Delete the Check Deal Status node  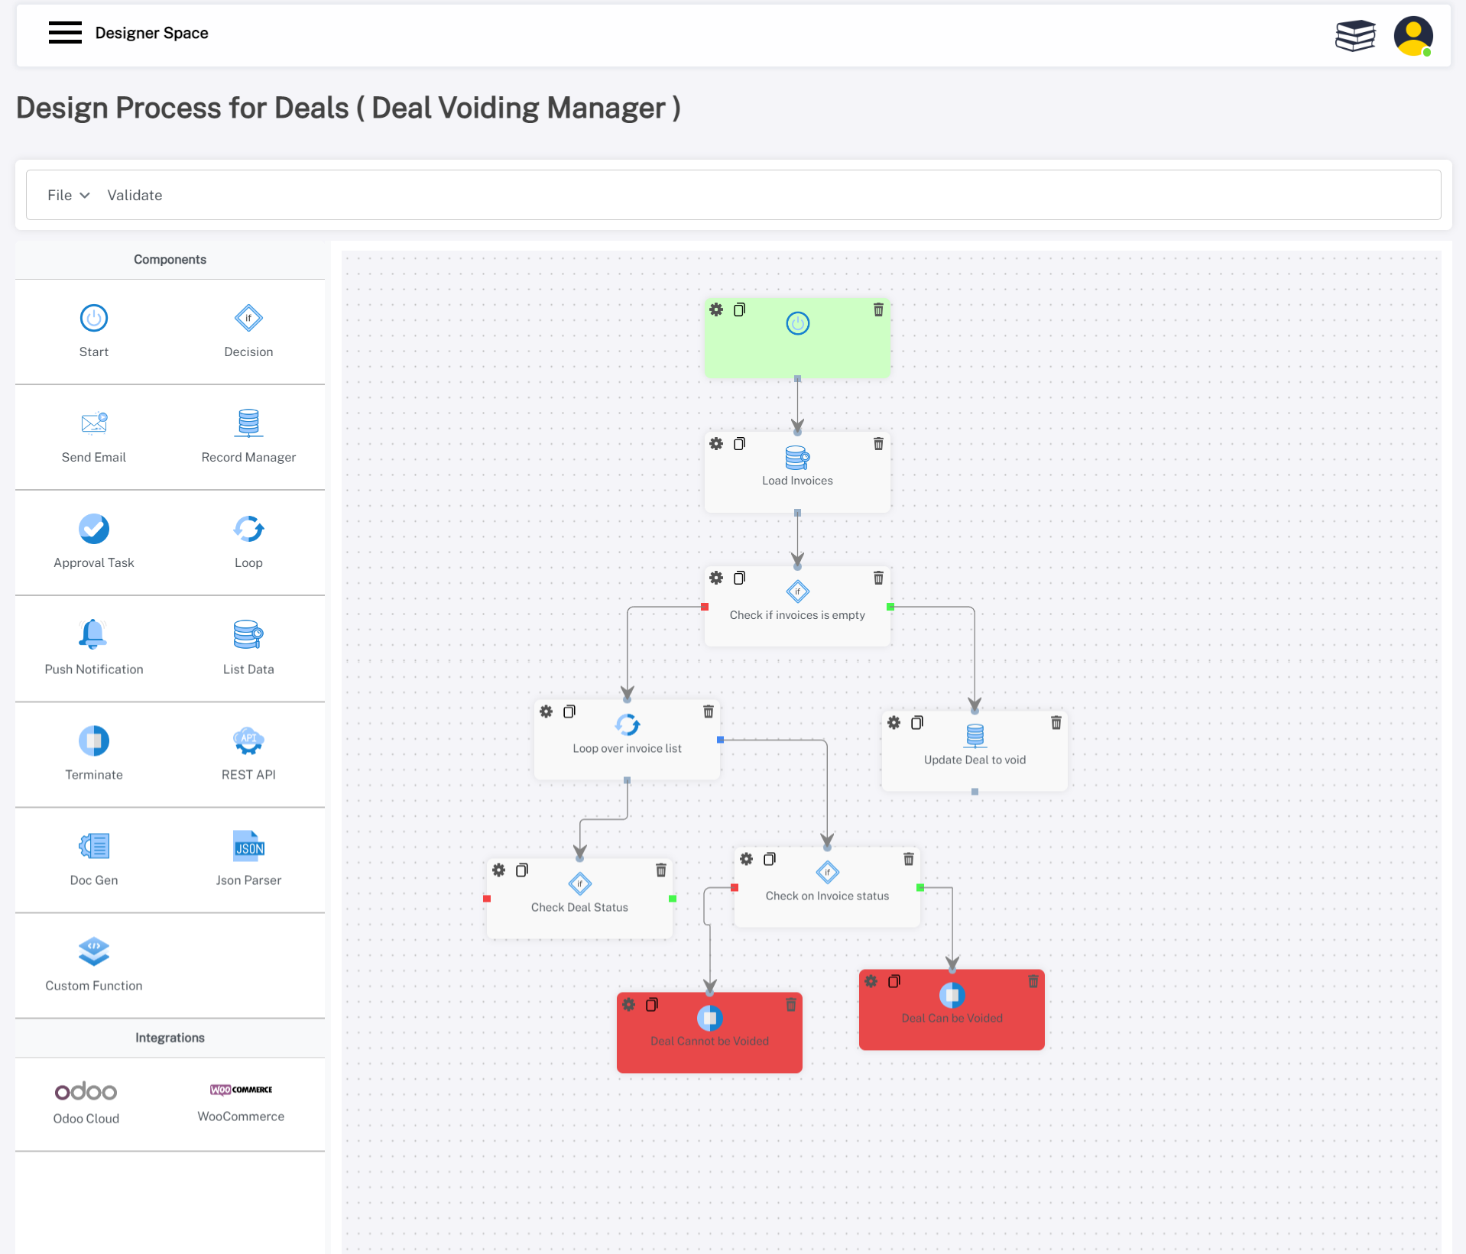pyautogui.click(x=661, y=870)
